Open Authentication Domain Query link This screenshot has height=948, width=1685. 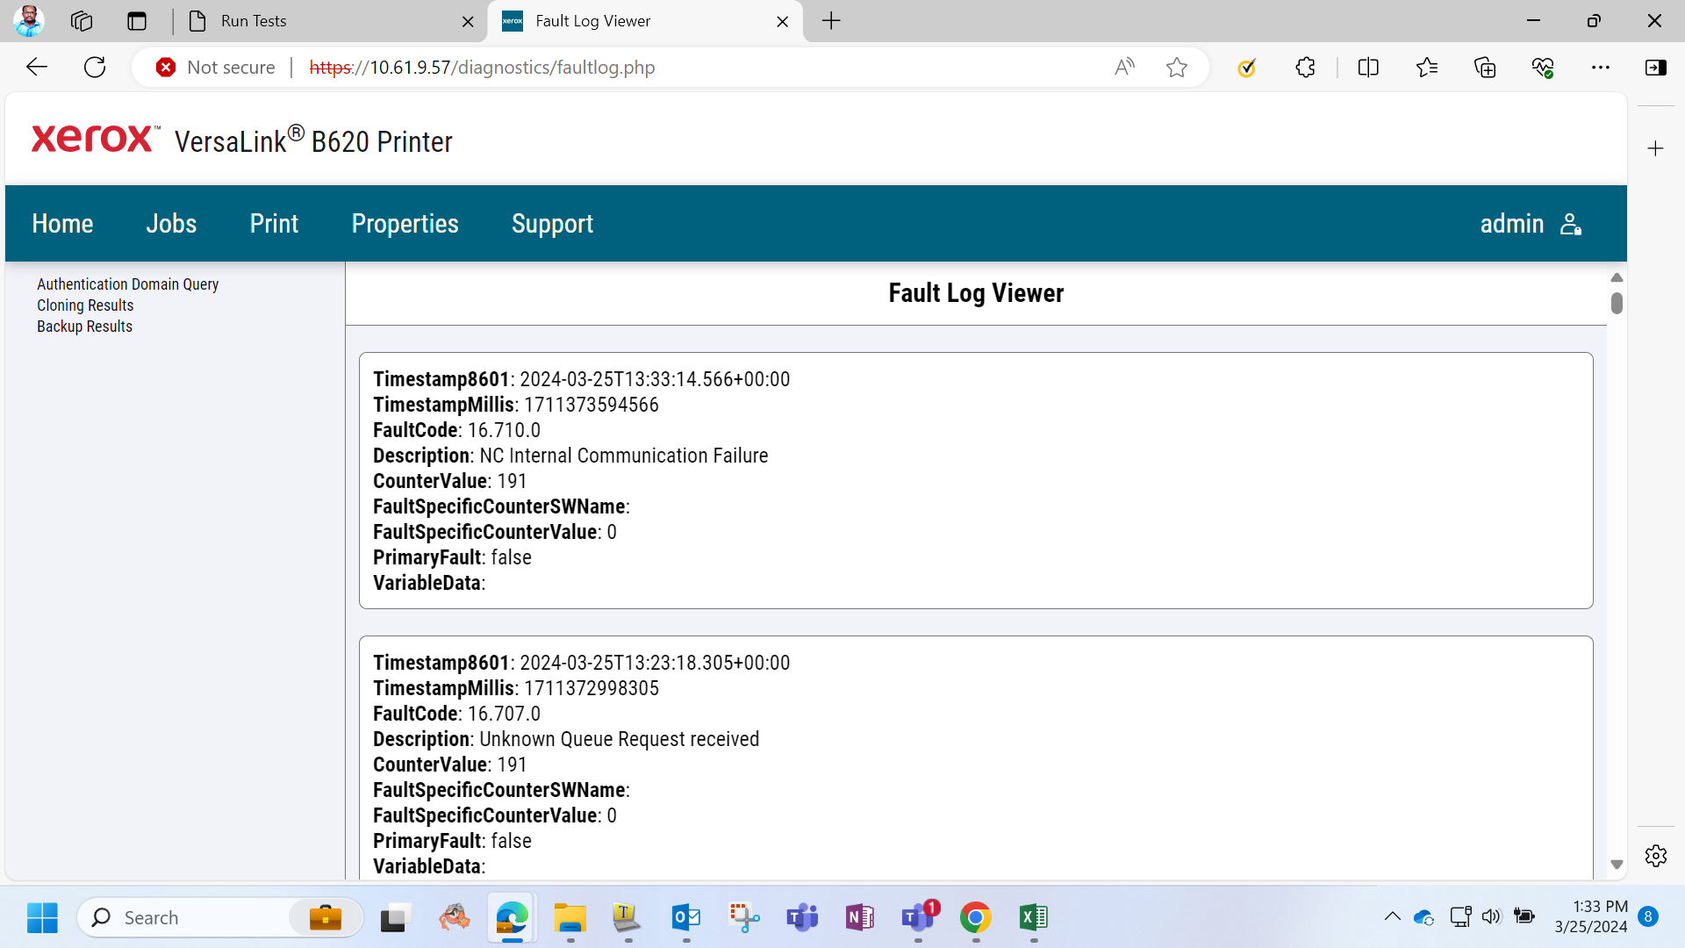(127, 284)
